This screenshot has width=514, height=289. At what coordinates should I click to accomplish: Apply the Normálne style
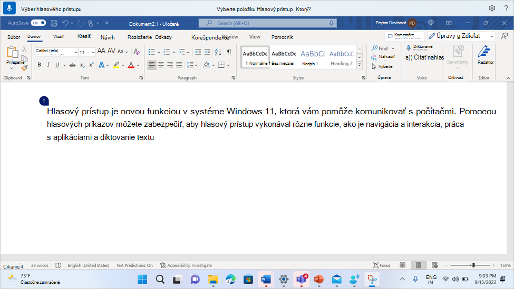tap(255, 57)
